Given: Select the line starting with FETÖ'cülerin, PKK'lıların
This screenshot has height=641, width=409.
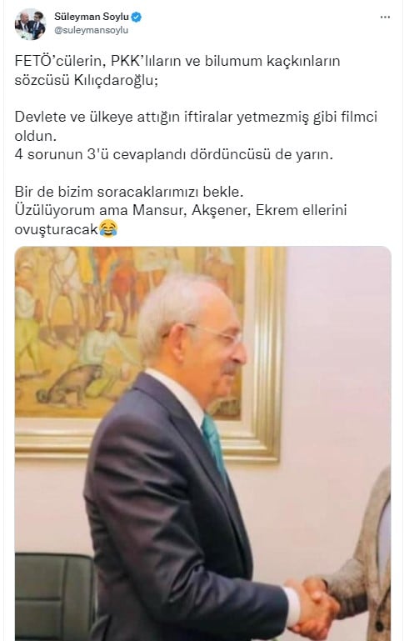Looking at the screenshot, I should pyautogui.click(x=177, y=61).
